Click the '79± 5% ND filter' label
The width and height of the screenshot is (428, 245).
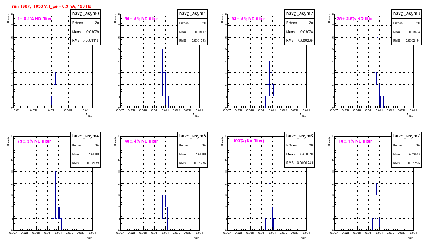click(x=34, y=141)
